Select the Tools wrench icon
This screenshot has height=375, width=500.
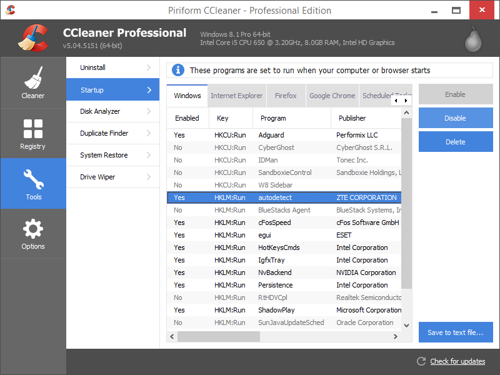tap(34, 179)
